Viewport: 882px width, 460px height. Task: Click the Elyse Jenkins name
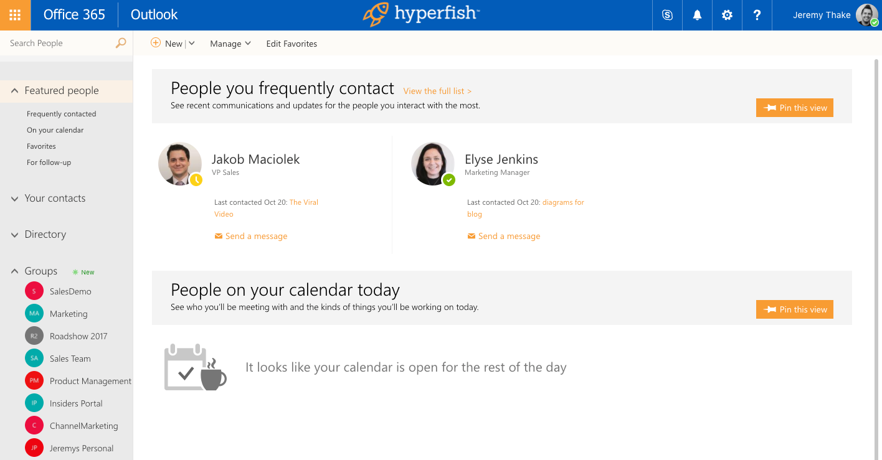pyautogui.click(x=501, y=159)
